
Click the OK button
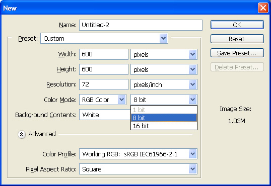[237, 25]
